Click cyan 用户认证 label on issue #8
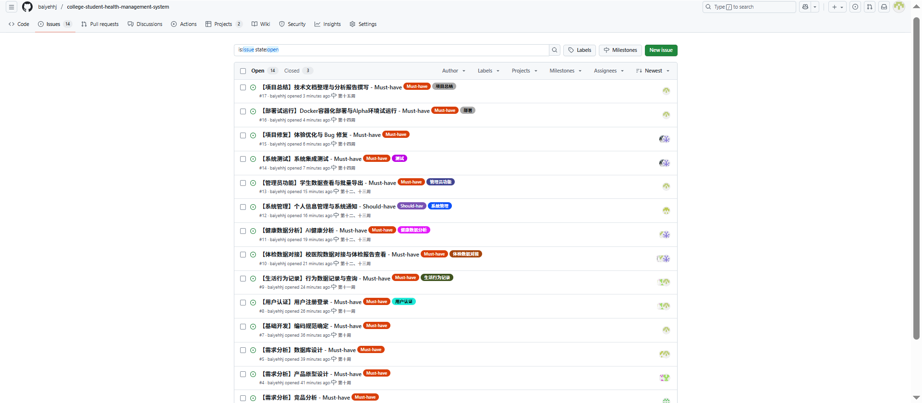This screenshot has height=403, width=922. pos(404,302)
